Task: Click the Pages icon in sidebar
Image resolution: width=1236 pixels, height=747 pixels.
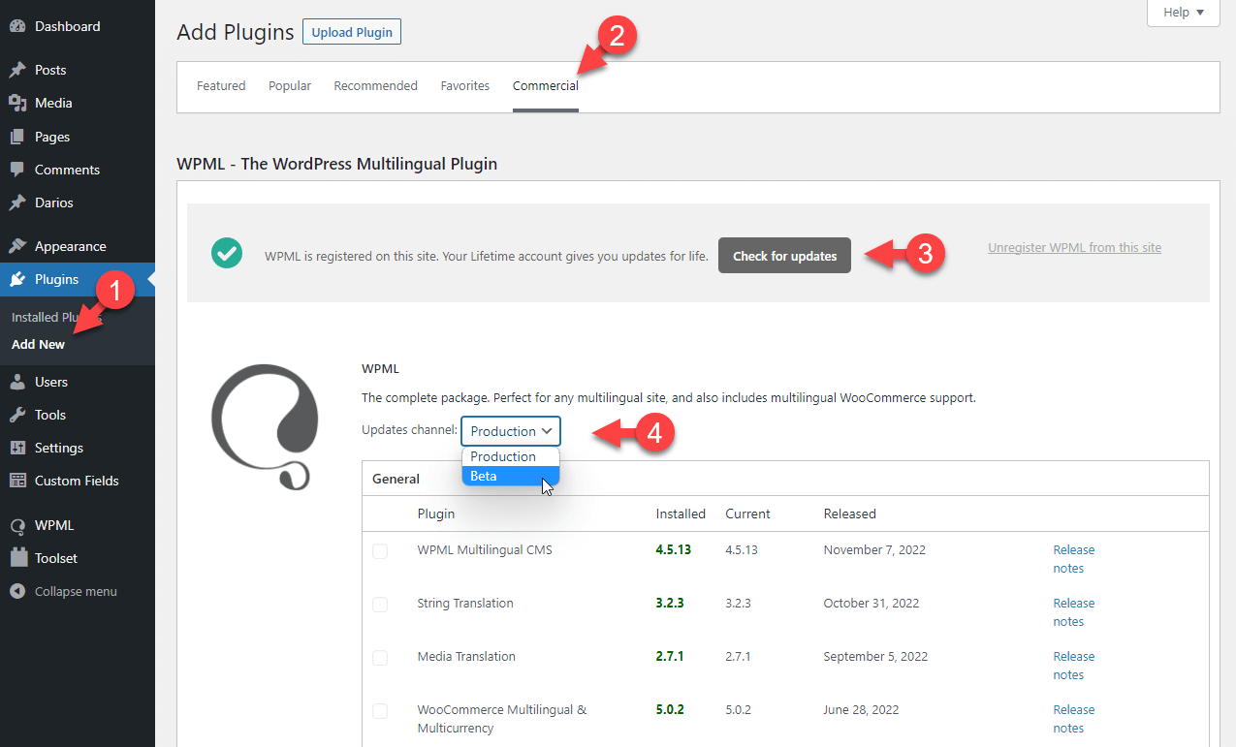Action: tap(17, 137)
